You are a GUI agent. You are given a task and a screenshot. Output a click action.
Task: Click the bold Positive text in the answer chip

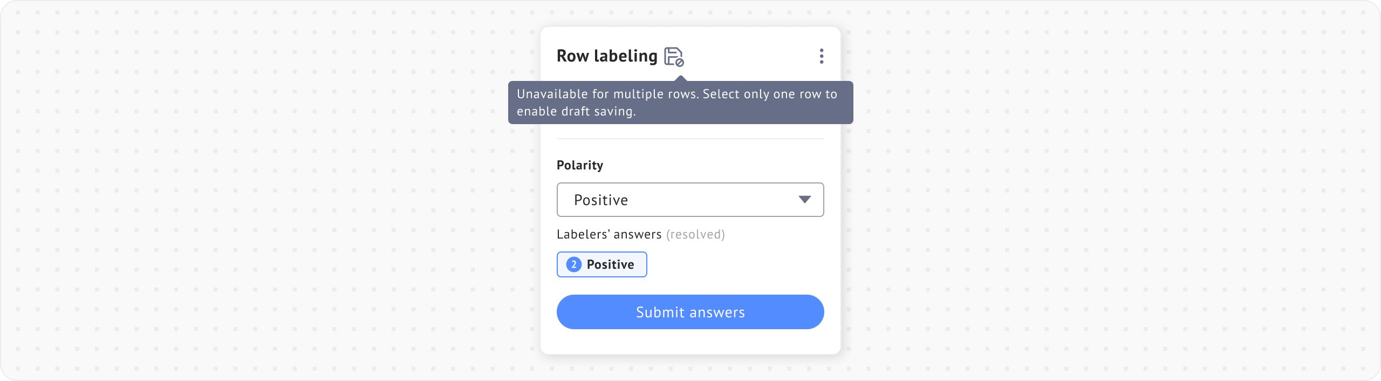pyautogui.click(x=610, y=264)
